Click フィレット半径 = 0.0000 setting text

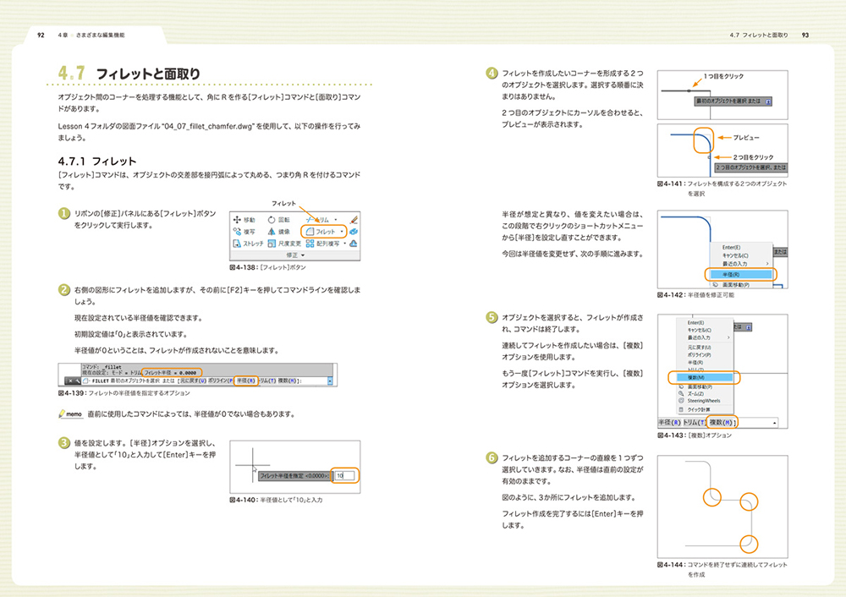tap(171, 373)
